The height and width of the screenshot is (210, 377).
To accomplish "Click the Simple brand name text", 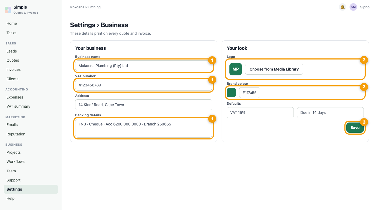I will click(20, 7).
